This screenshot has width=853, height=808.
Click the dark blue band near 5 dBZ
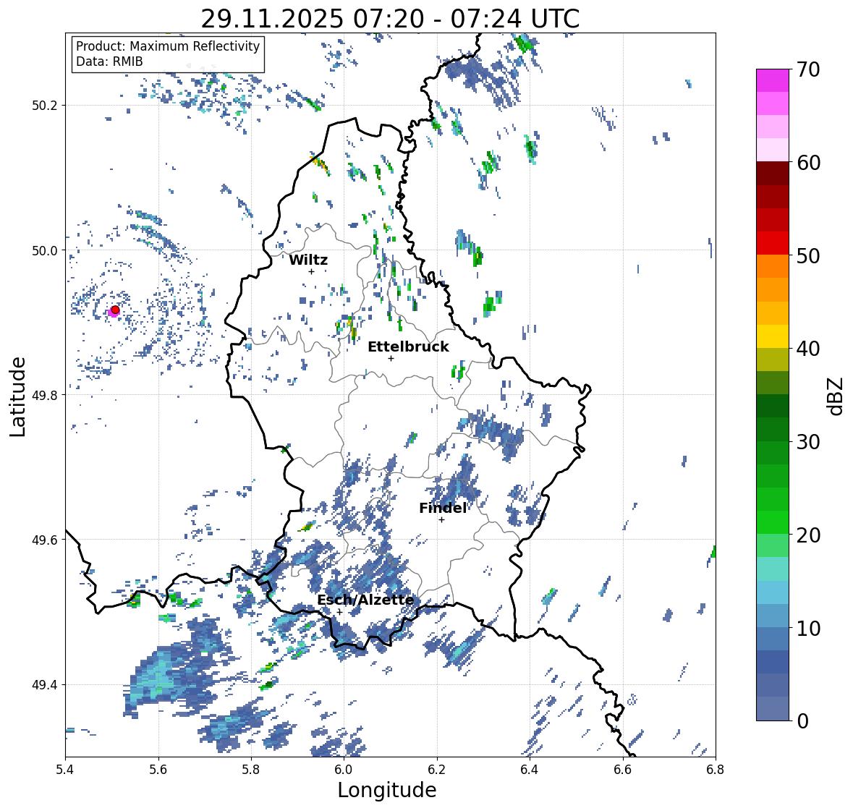773,662
